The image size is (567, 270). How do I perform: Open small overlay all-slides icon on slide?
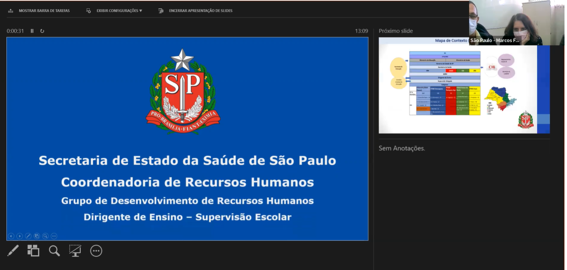[x=37, y=236]
